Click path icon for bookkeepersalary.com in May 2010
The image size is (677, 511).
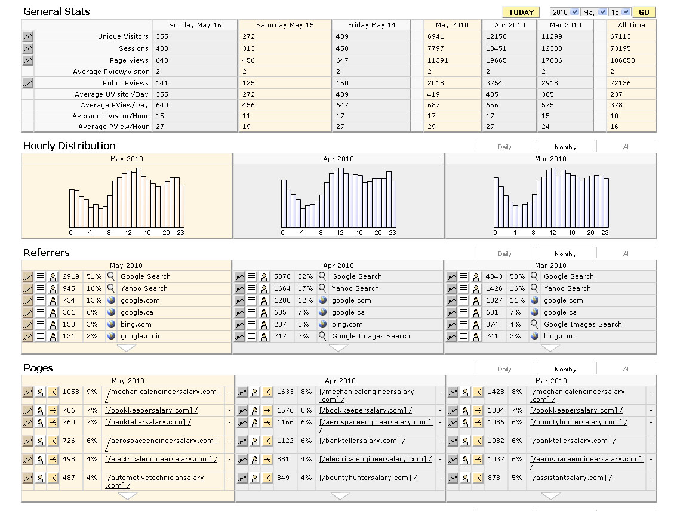(53, 411)
